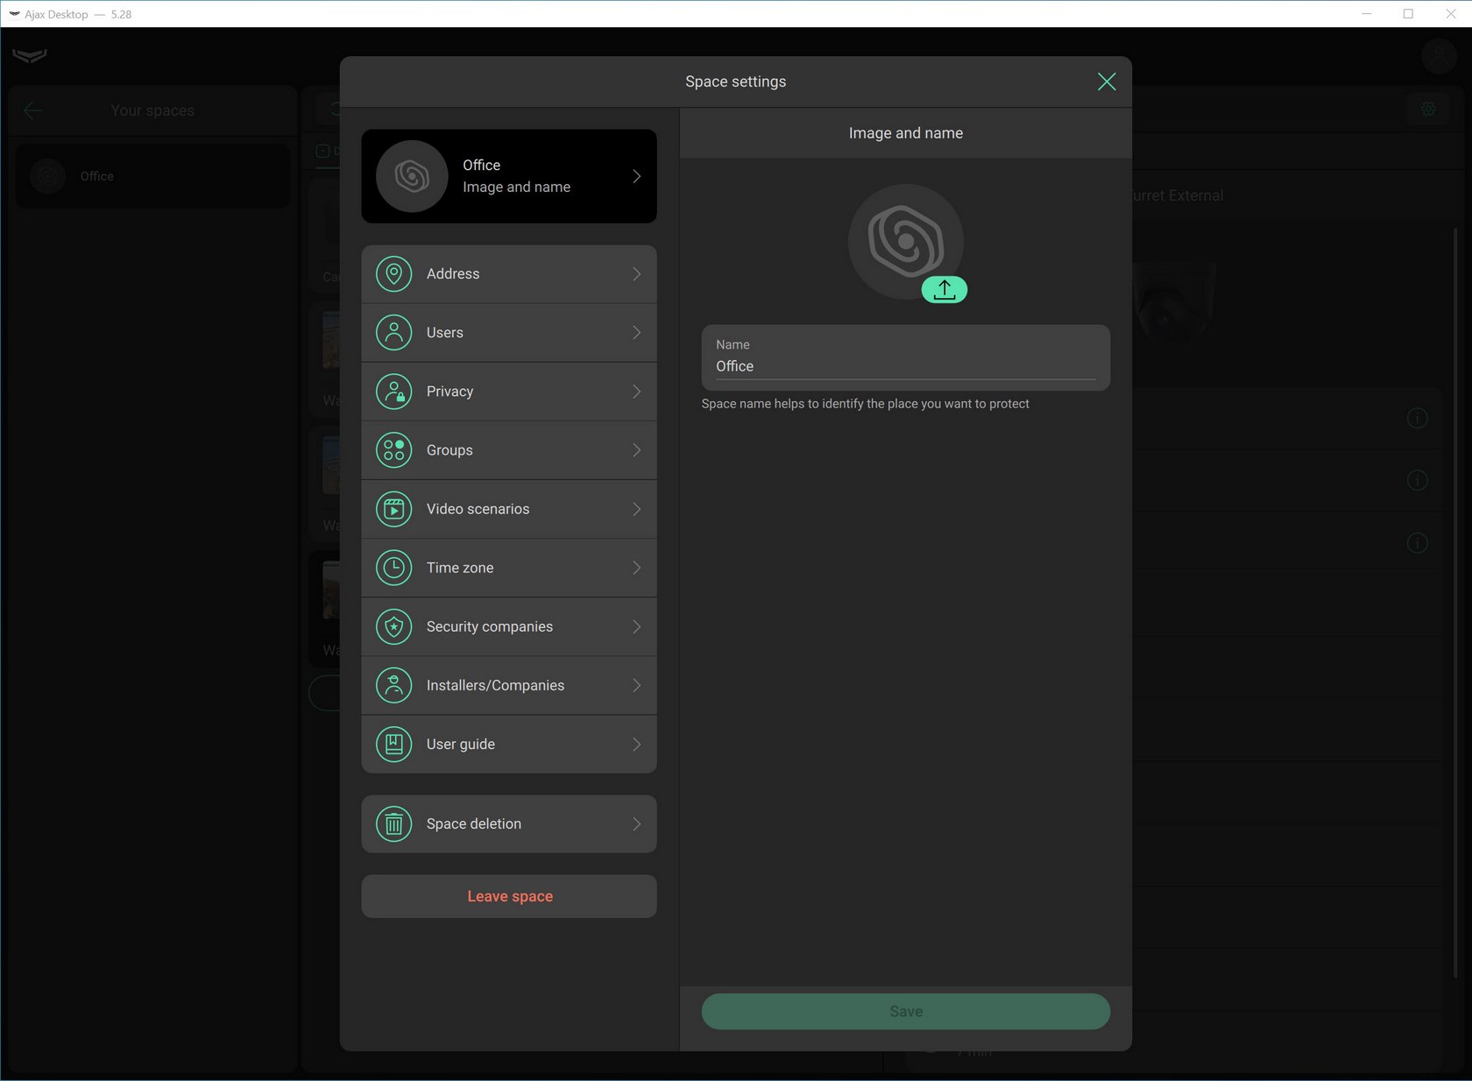The width and height of the screenshot is (1472, 1081).
Task: Click the Address location pin icon
Action: coord(394,274)
